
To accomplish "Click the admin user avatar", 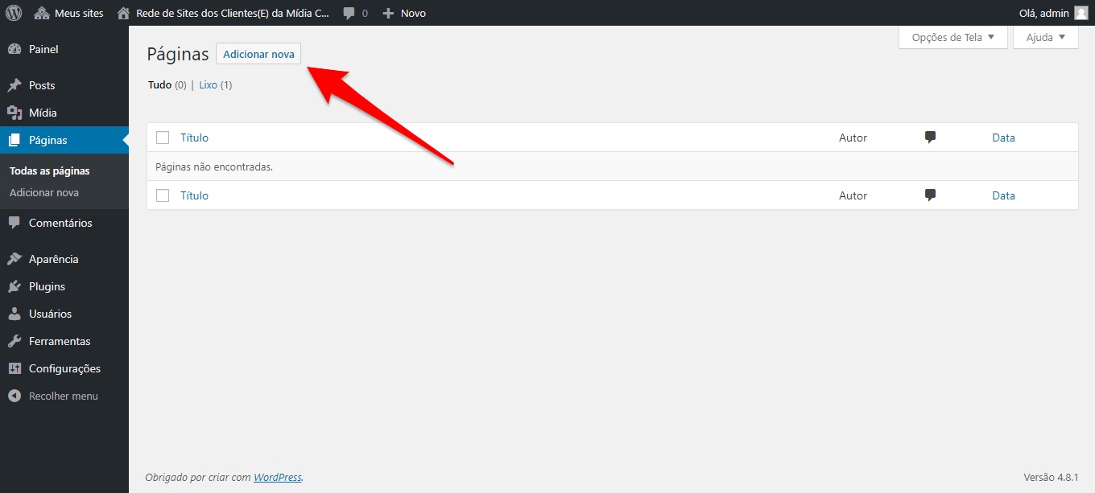I will coord(1081,13).
